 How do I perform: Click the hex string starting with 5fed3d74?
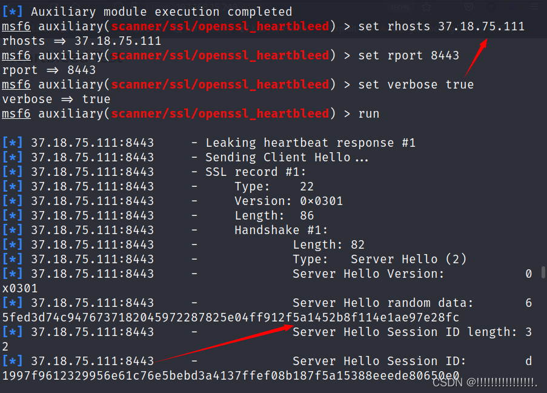tap(231, 318)
